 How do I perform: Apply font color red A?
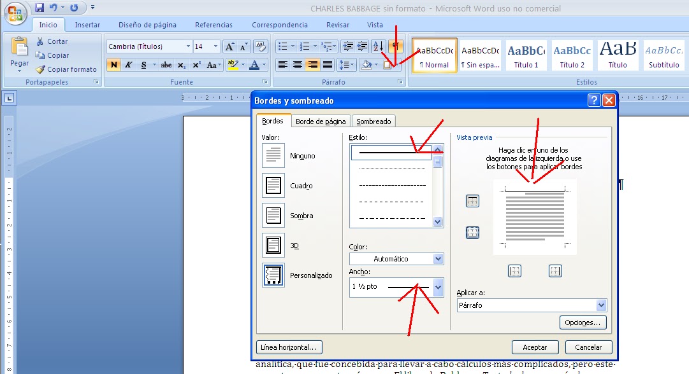click(254, 65)
